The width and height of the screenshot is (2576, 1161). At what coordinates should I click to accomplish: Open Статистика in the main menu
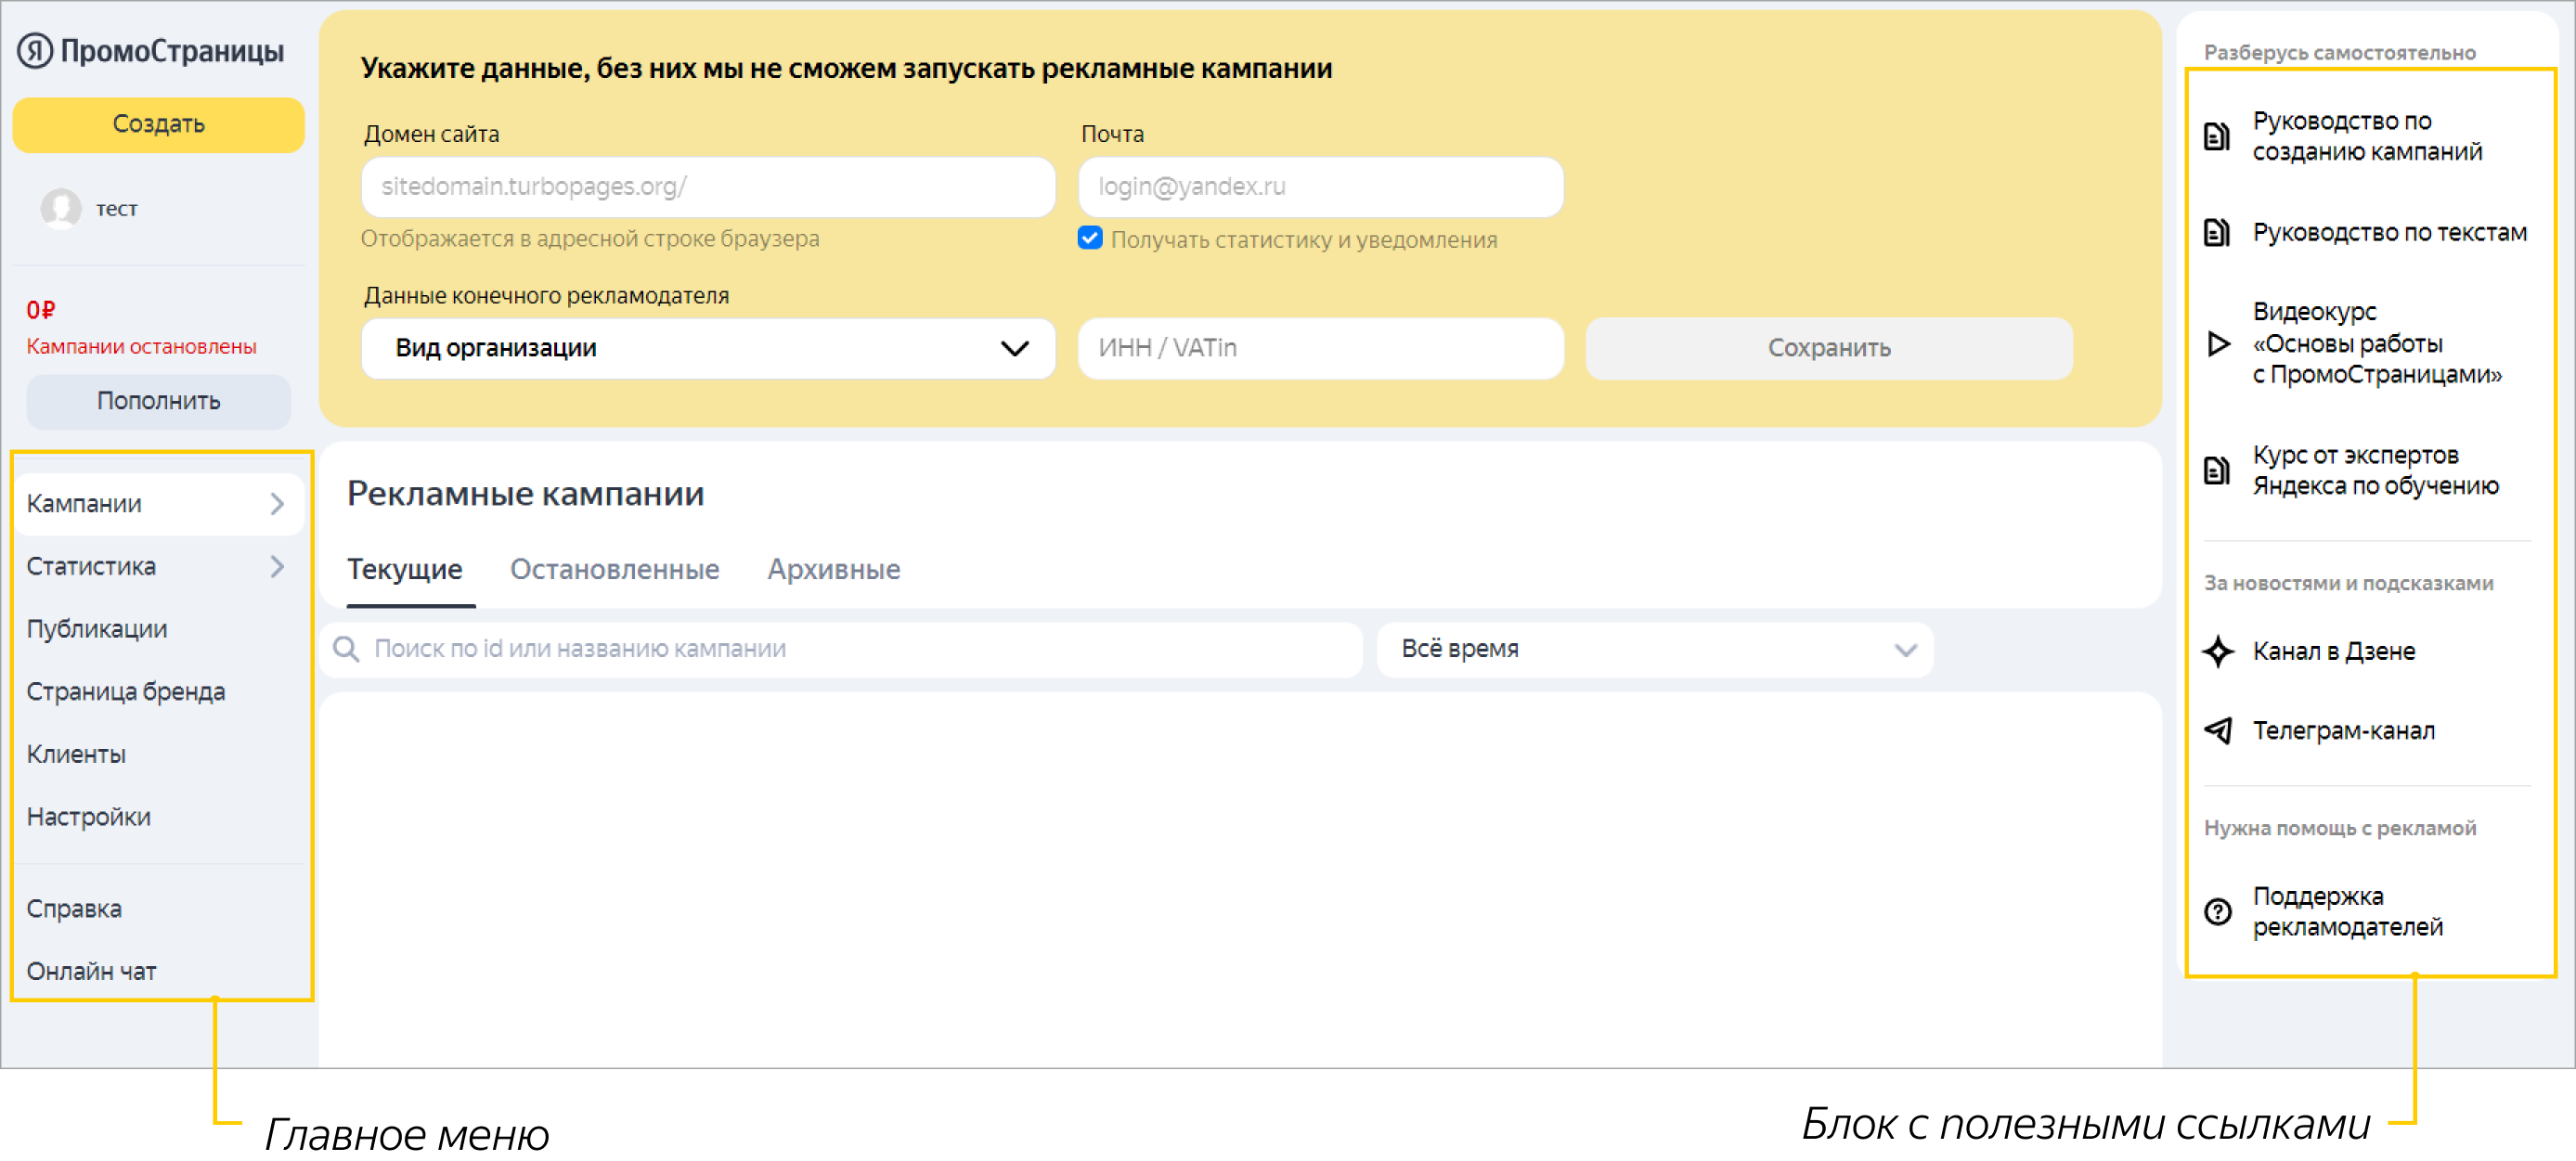click(159, 567)
